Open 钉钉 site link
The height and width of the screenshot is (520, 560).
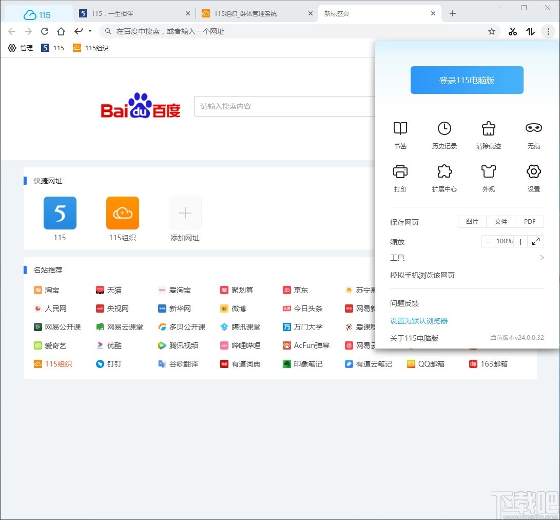point(109,364)
